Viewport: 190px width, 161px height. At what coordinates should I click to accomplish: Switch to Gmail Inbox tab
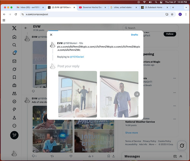click(x=30, y=7)
